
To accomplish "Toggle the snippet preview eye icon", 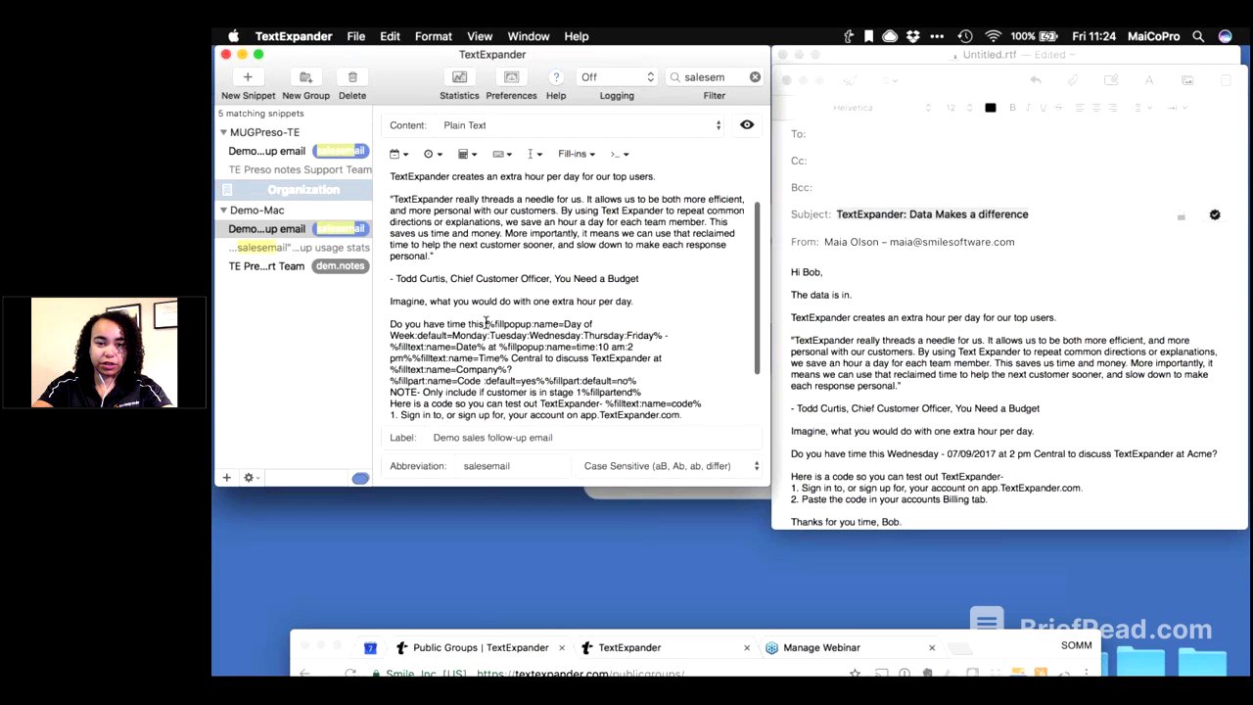I will (747, 125).
